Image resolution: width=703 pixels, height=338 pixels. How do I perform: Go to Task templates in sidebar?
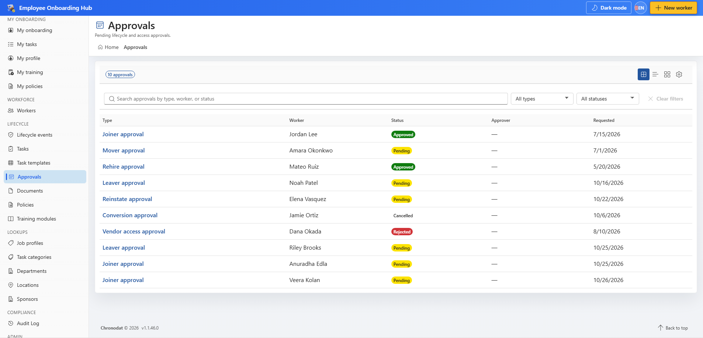(x=34, y=163)
